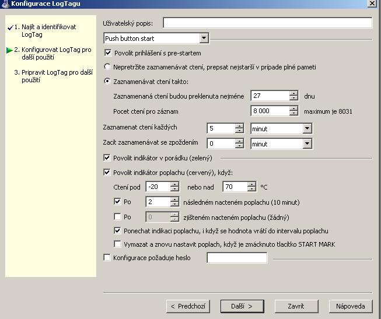Decrease the nebo nad upper limit

(251, 189)
